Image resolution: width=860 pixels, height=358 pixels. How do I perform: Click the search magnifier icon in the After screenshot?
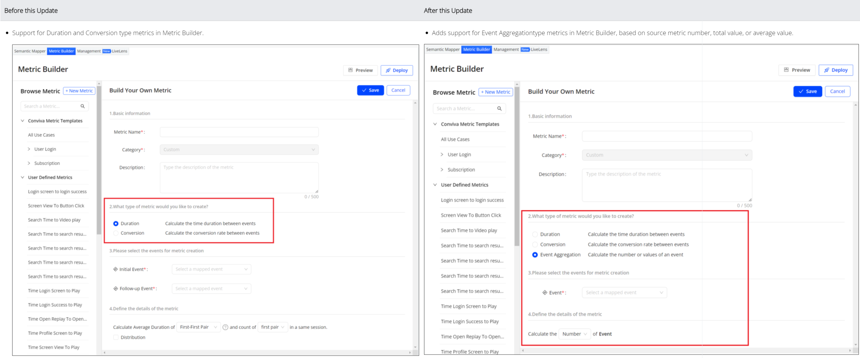point(499,109)
